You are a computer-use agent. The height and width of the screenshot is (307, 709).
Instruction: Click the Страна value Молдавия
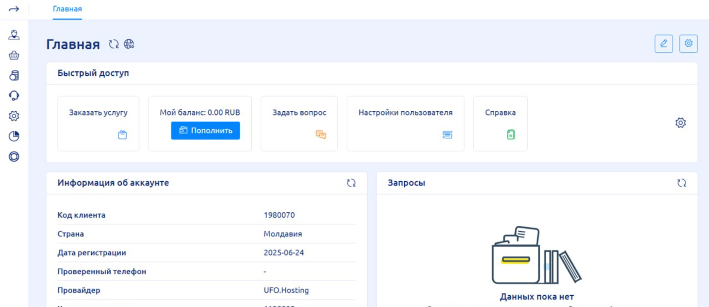click(x=283, y=234)
